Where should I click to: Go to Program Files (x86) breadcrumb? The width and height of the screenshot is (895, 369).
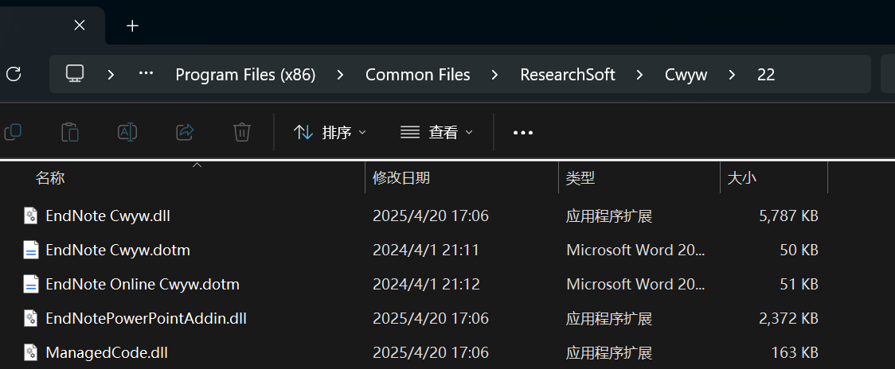click(245, 75)
